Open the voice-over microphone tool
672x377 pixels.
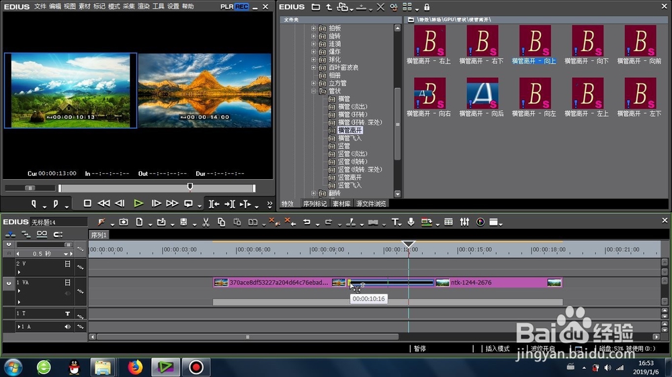pyautogui.click(x=411, y=222)
